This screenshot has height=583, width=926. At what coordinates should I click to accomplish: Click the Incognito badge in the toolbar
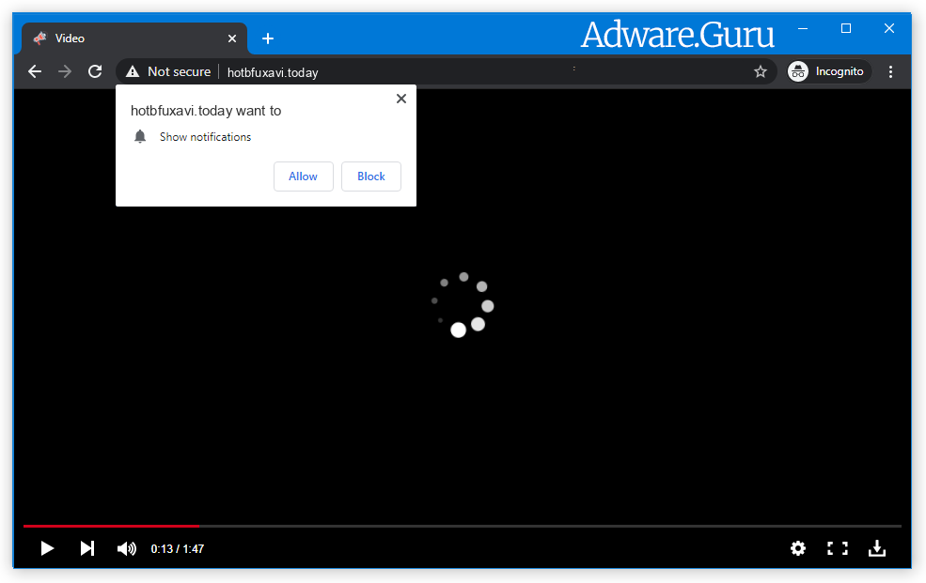(x=827, y=71)
